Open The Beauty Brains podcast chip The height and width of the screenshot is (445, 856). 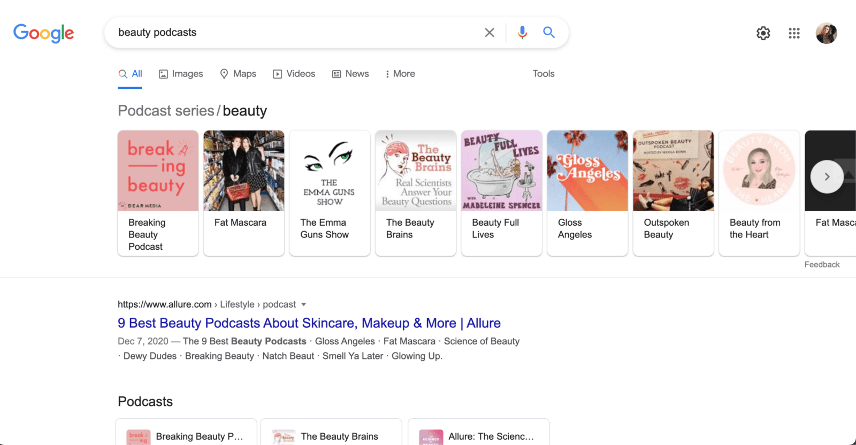click(x=331, y=432)
